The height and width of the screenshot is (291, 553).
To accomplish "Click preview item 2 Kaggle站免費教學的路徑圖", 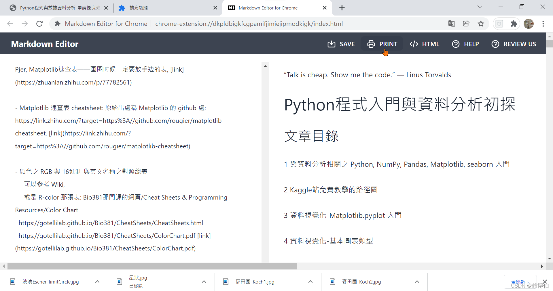I will tap(331, 190).
